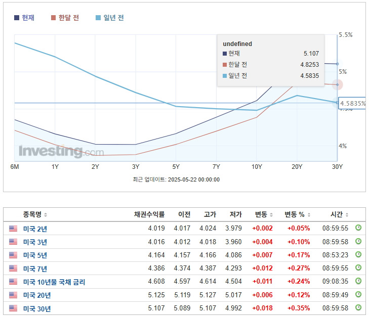
Task: Click green clock icon in 미국 30년 row
Action: 358,307
